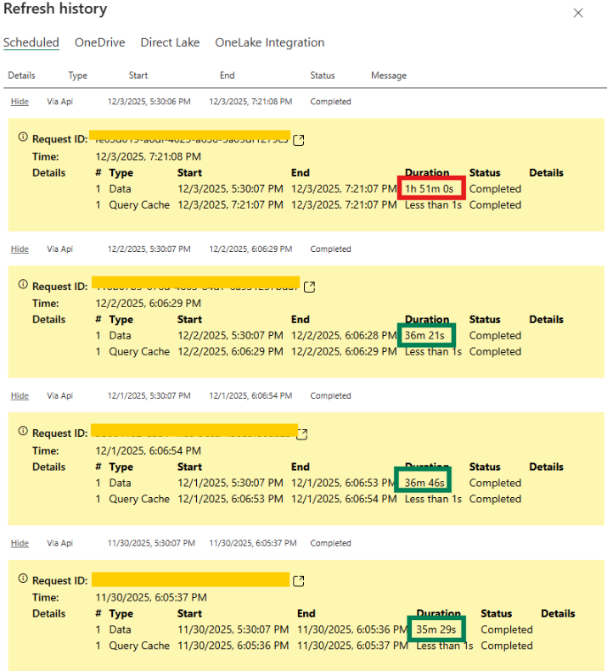The height and width of the screenshot is (671, 607).
Task: Select the '36m 46s' duration value
Action: (x=424, y=483)
